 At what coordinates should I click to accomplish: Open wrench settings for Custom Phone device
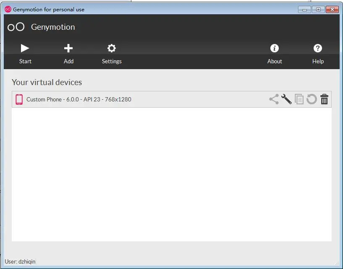[286, 99]
